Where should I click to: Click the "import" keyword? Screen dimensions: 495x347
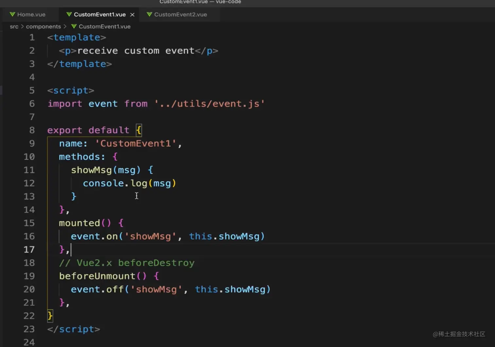[65, 104]
